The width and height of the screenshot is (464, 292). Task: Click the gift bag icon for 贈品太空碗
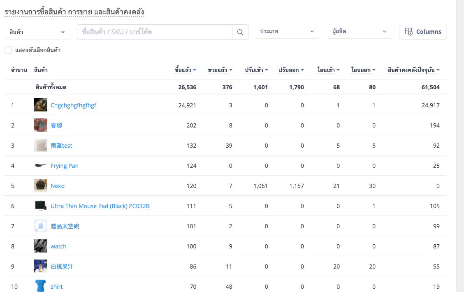[x=41, y=226]
